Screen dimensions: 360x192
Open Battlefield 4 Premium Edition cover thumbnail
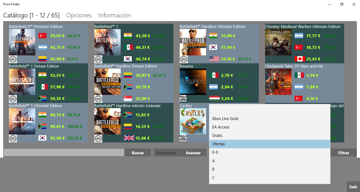point(22,42)
